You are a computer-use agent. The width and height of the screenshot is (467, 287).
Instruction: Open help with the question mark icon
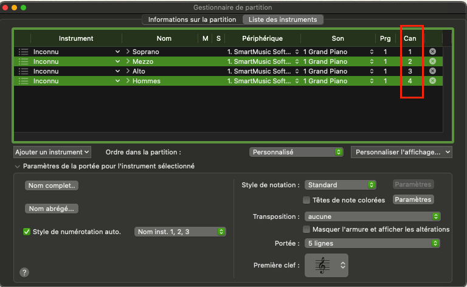[x=24, y=272]
